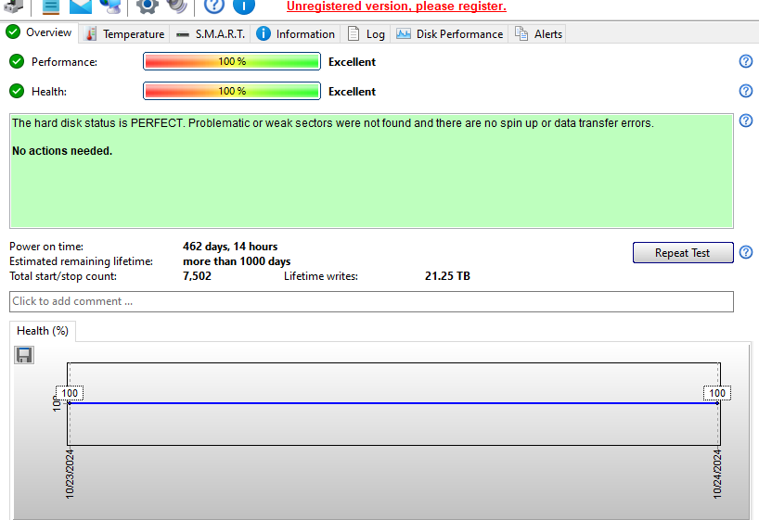Open the report (blue document) toolbar icon
Viewport: 759px width, 520px height.
tap(51, 6)
